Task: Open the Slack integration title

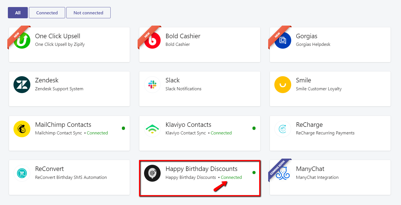Action: click(173, 80)
